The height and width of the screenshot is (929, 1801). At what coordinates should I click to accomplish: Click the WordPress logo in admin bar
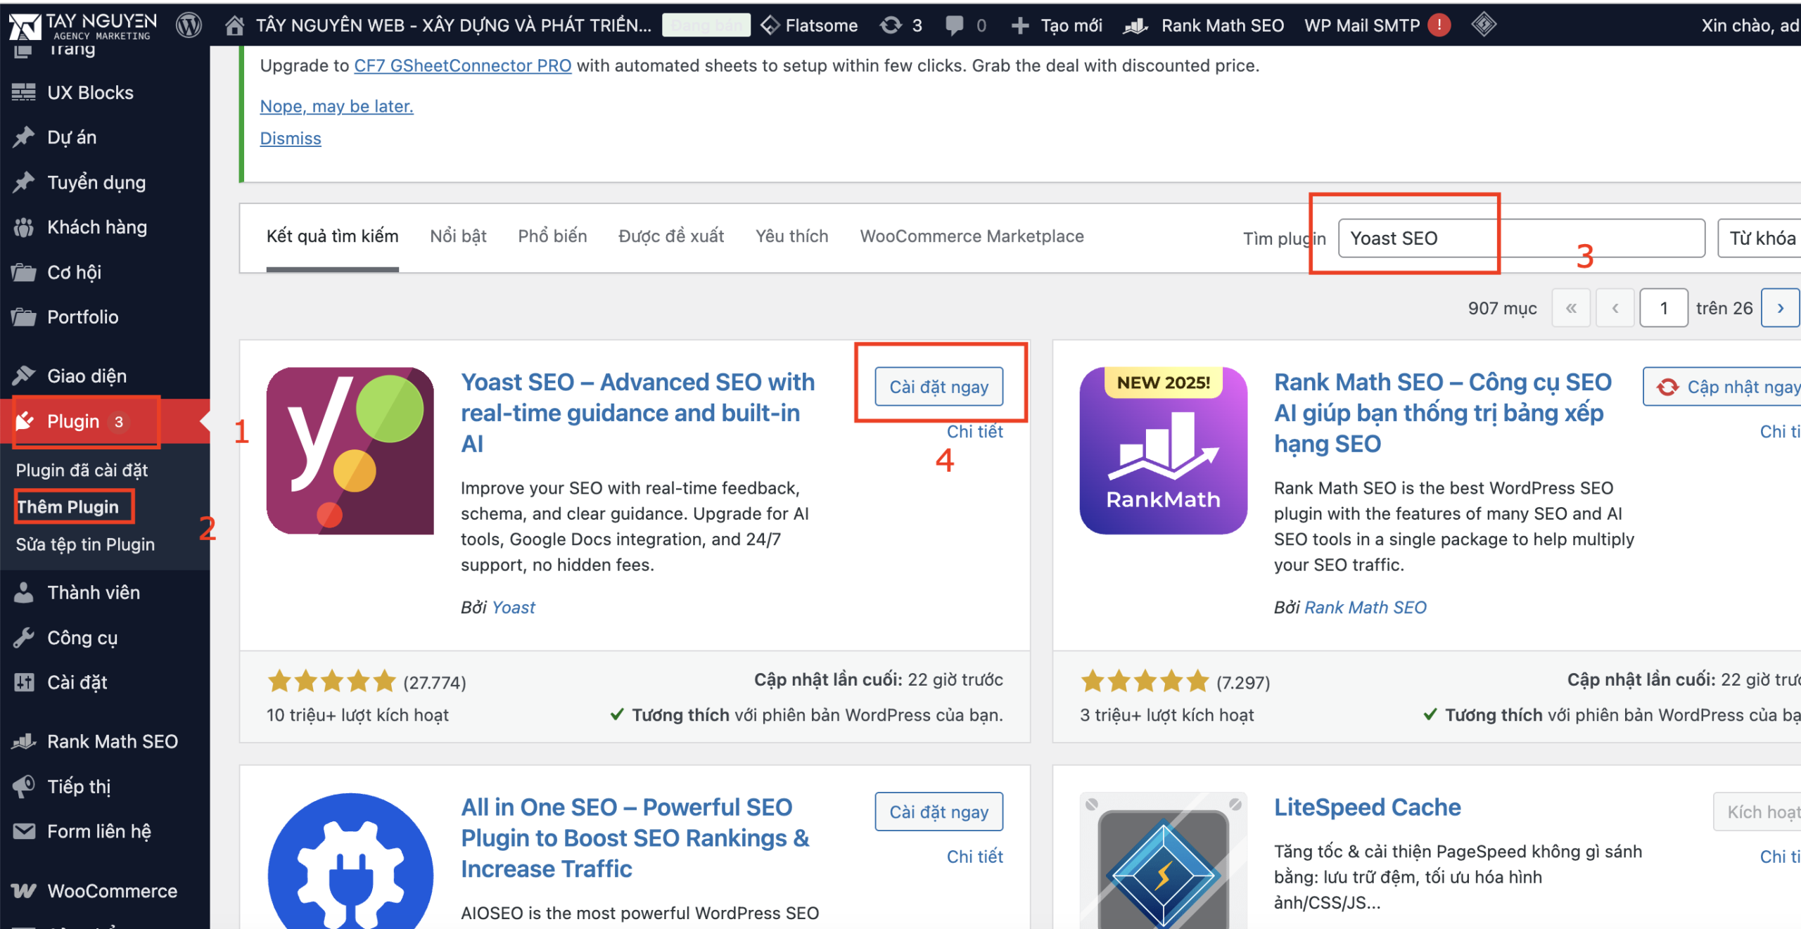tap(189, 25)
